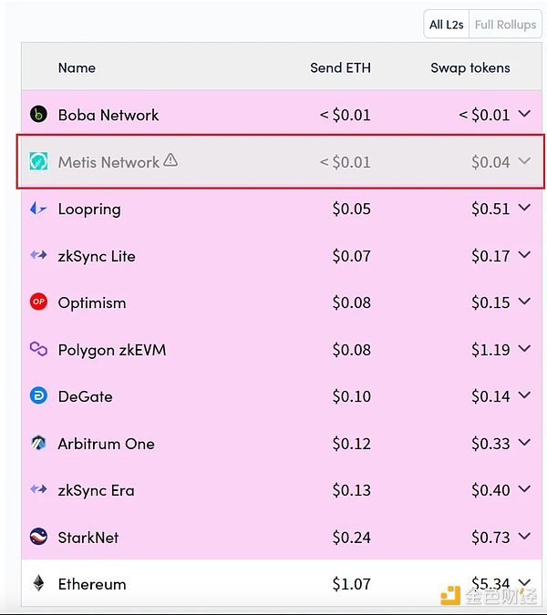Open the zkSync Lite network name
547x615 pixels.
pyautogui.click(x=97, y=256)
